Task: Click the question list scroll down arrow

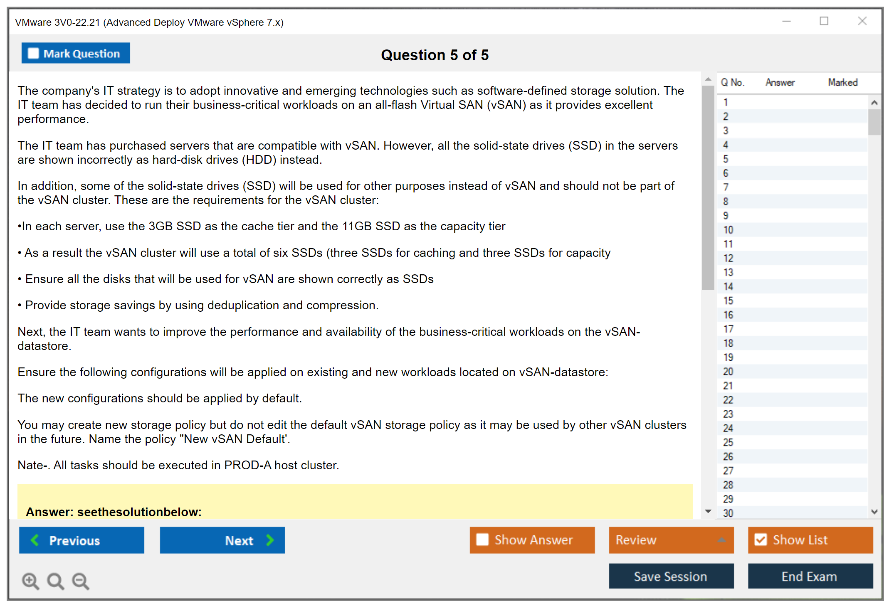Action: point(874,512)
